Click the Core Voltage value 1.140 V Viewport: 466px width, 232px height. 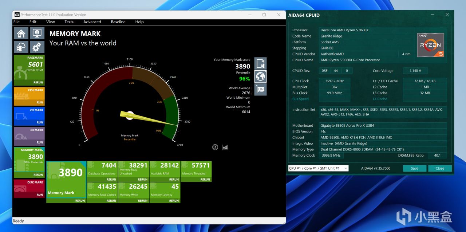(415, 71)
